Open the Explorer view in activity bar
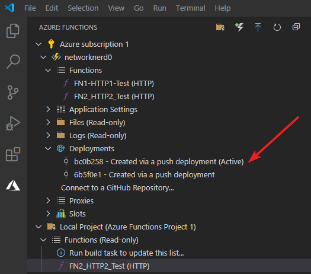311x274 pixels. coord(13,31)
